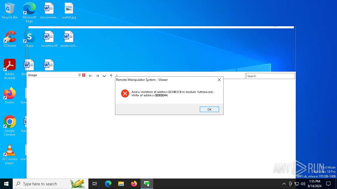
Task: Open Microsoft Edge desktop shortcut
Action: tap(29, 13)
